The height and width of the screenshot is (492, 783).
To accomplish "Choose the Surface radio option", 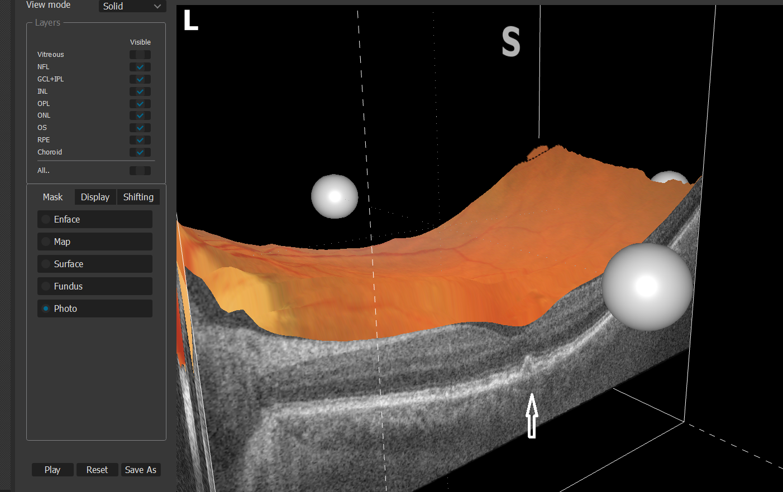I will coord(95,264).
